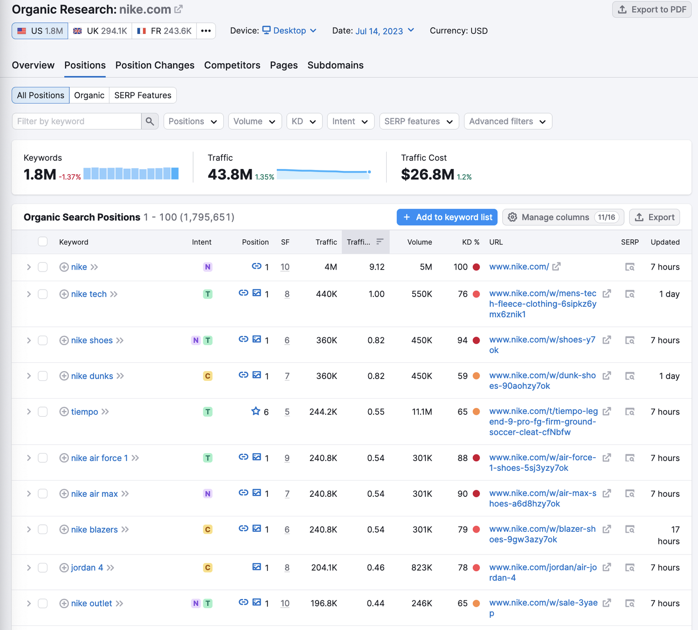Open external link icon for air-jordan-4 URL

coord(607,567)
